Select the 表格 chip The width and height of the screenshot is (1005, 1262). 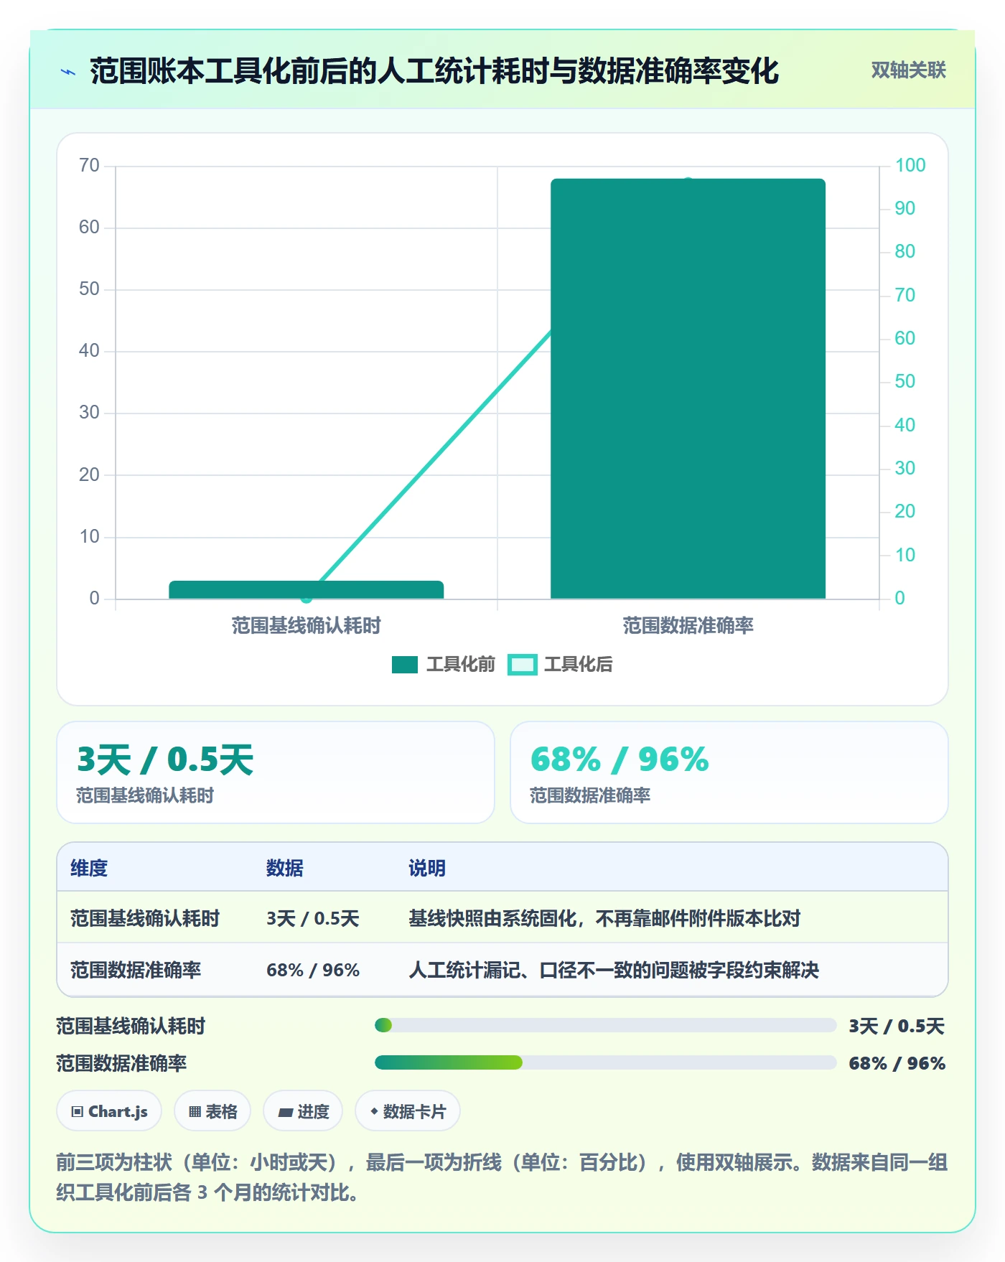point(212,1111)
